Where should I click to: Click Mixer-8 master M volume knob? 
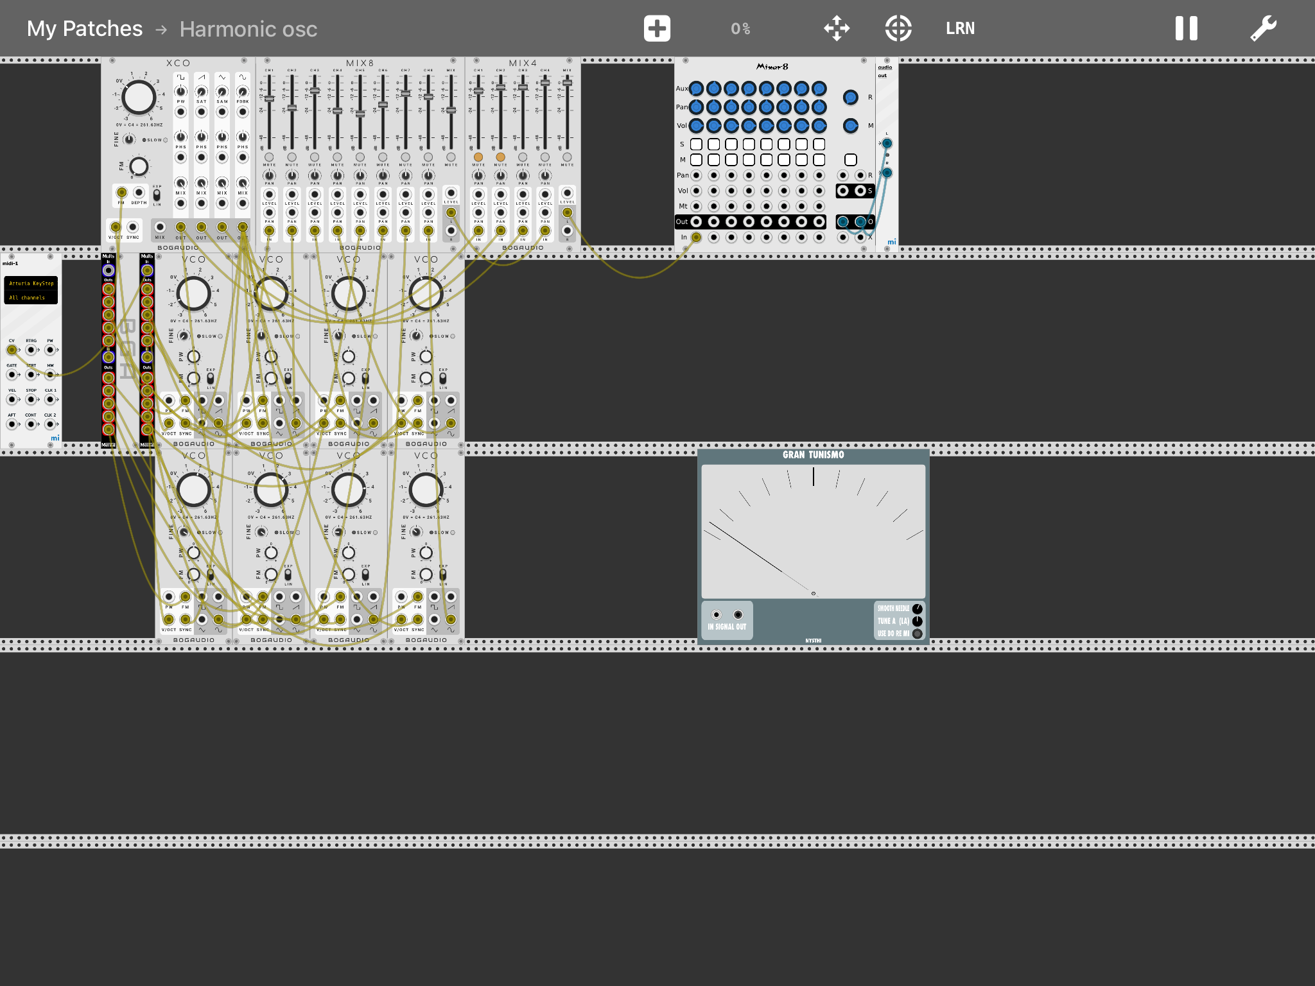click(x=851, y=126)
